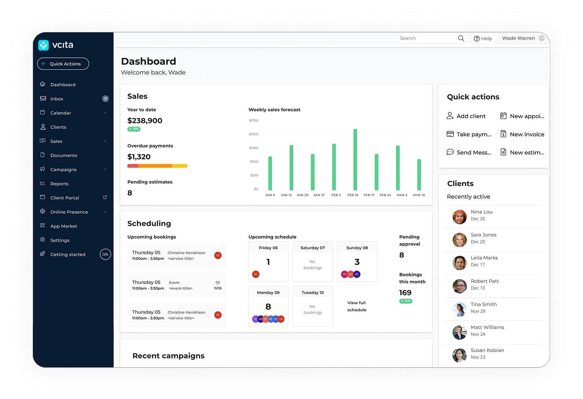Expand the Calendar sidebar section
Viewport: 583px width, 399px height.
pyautogui.click(x=105, y=113)
